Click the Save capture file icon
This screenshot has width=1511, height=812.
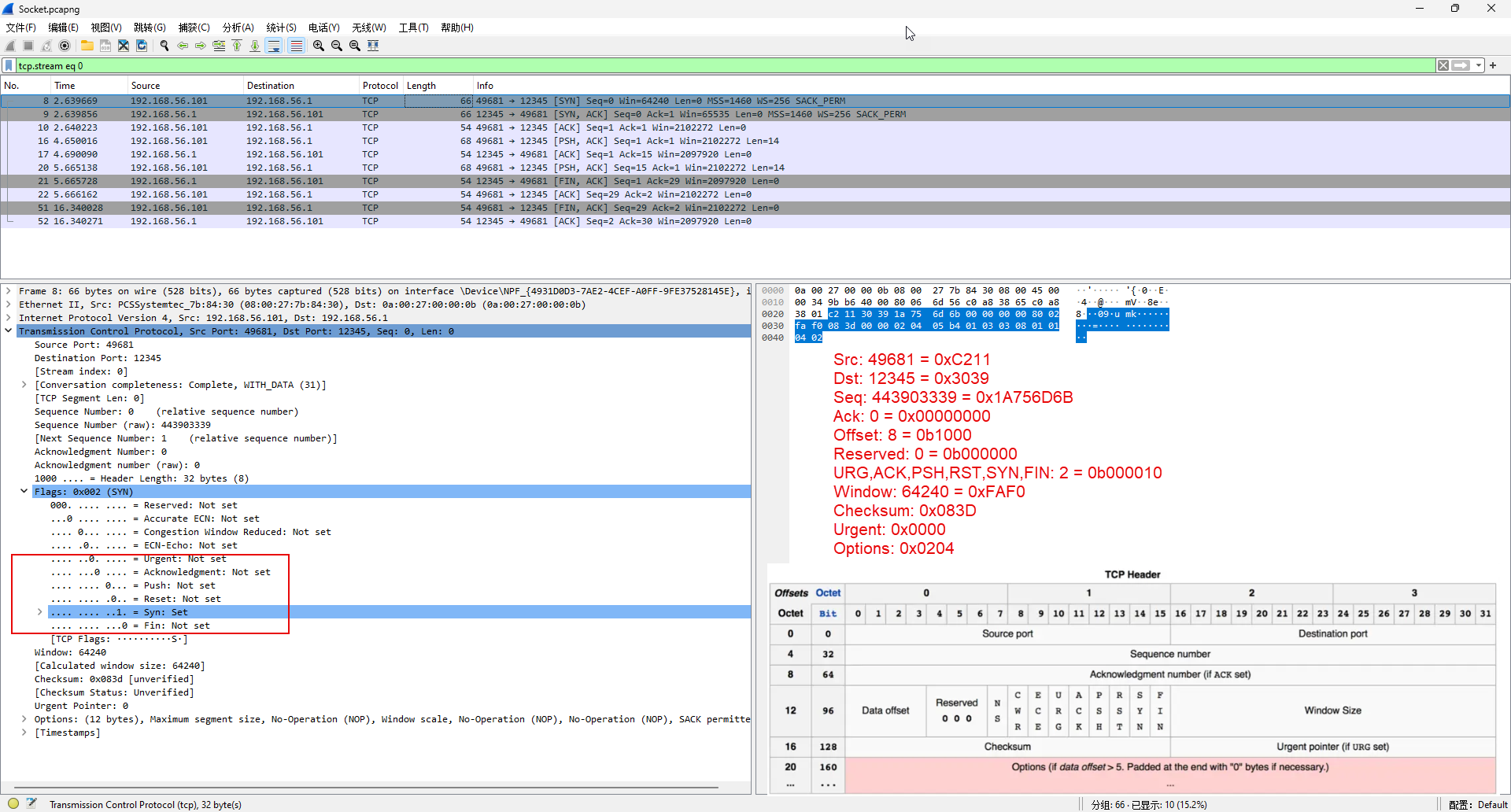point(105,46)
